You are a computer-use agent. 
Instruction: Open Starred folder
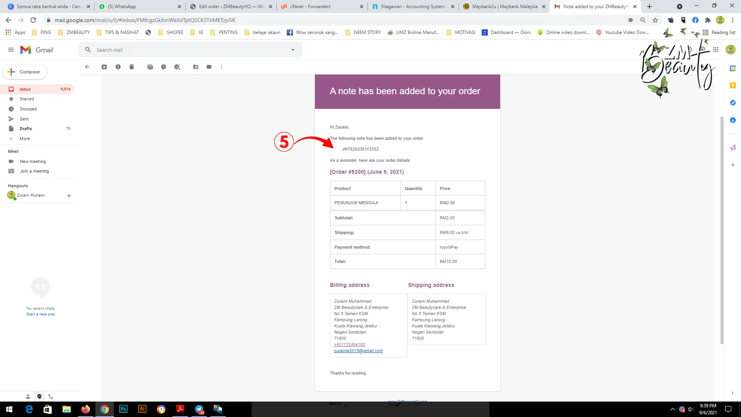pos(37,99)
